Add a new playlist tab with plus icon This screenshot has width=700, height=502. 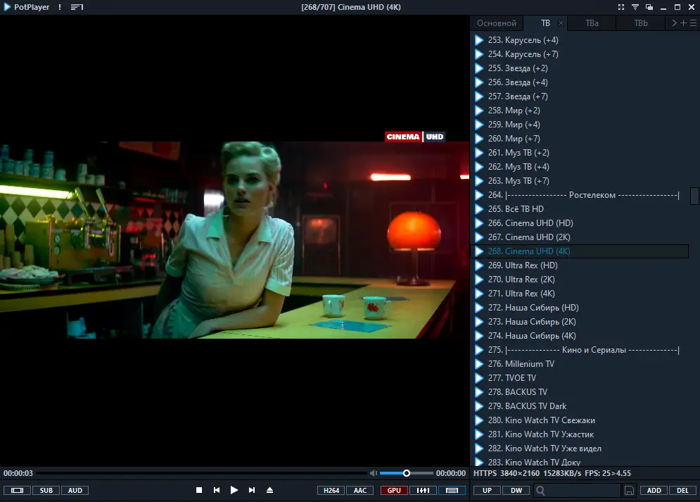(x=684, y=23)
